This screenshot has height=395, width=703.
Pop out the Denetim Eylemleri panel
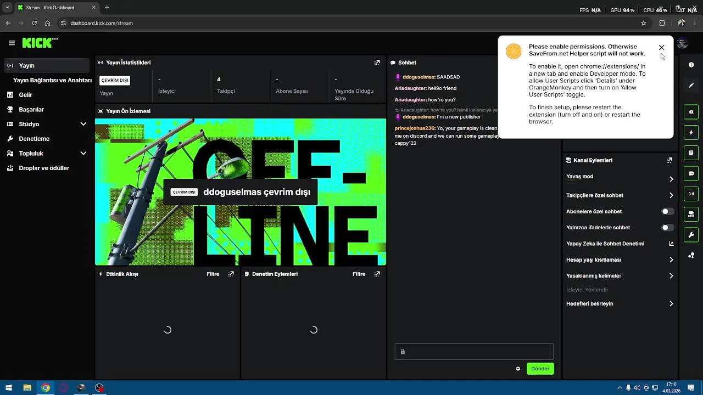tap(377, 274)
